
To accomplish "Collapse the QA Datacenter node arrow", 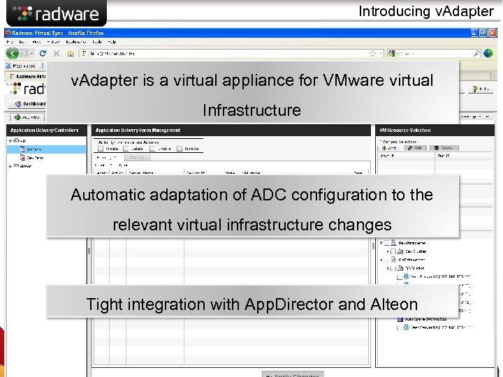I will 381,260.
